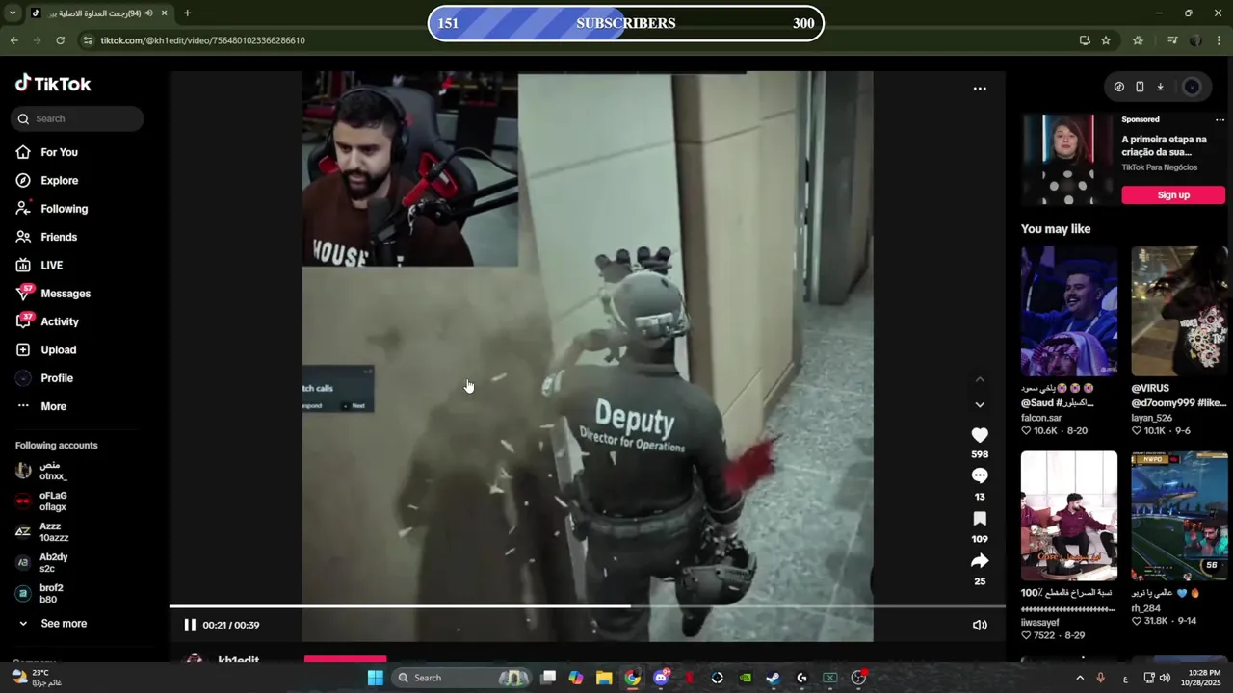Open the Explore page
The height and width of the screenshot is (693, 1233).
point(46,180)
